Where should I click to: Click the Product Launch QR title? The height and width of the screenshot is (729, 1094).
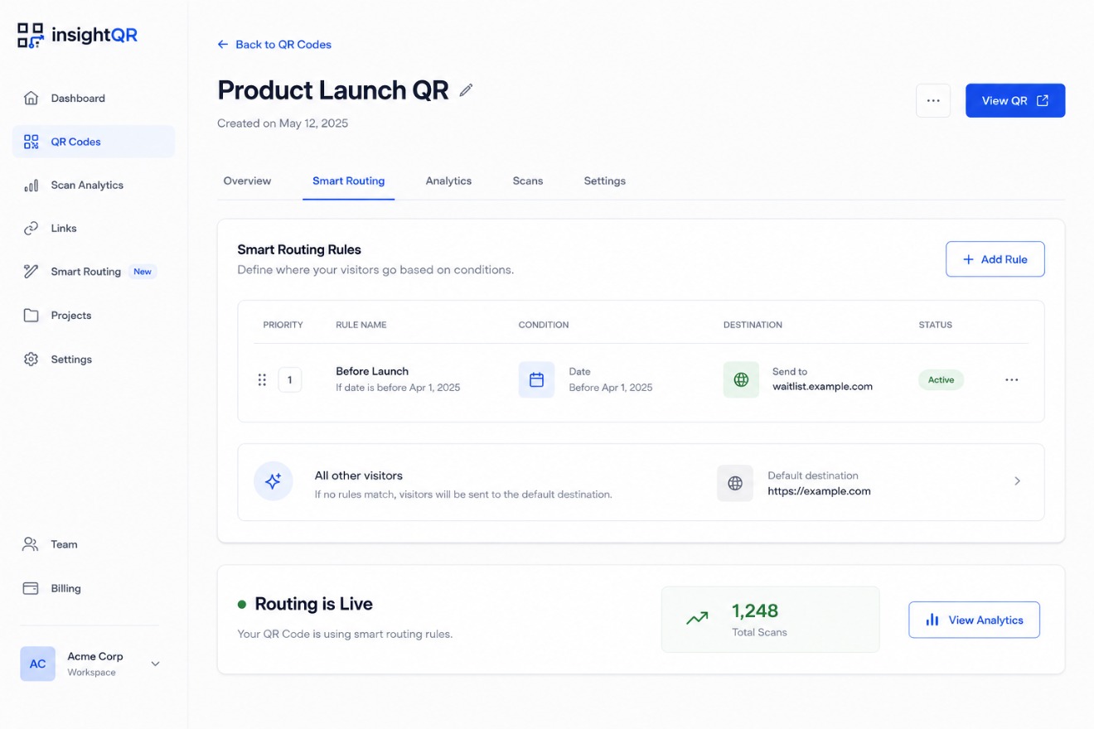(333, 89)
